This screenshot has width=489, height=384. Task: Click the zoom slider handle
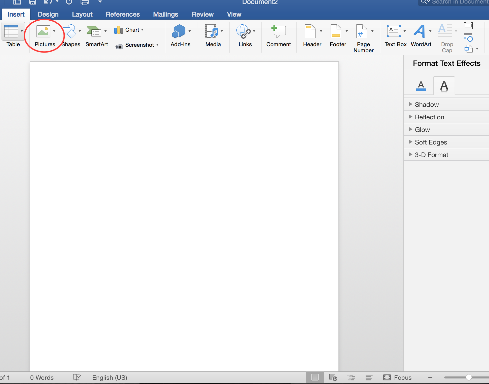tap(469, 377)
